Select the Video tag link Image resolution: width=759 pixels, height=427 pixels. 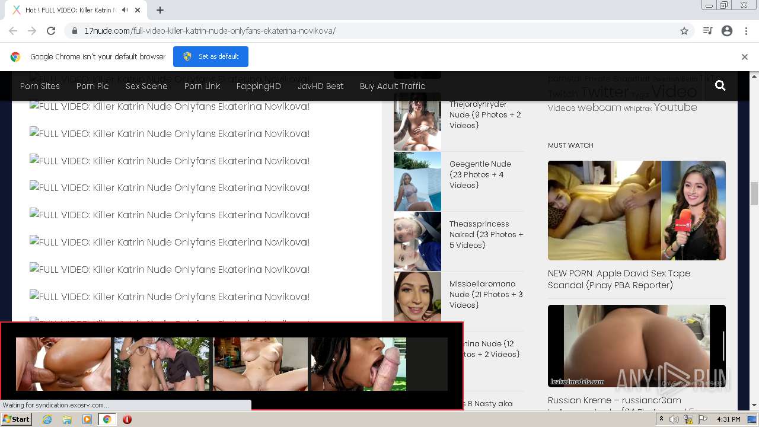coord(674,91)
